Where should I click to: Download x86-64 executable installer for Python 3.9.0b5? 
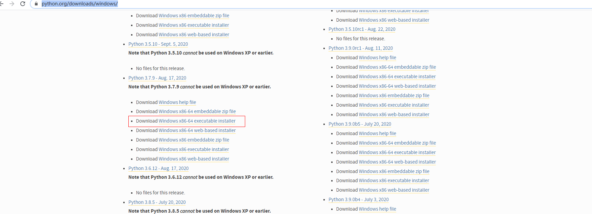click(397, 152)
